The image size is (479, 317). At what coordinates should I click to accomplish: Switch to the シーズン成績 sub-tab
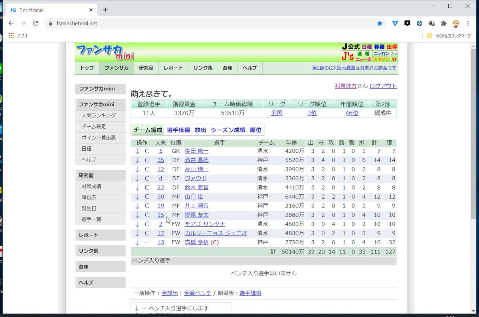pos(228,130)
